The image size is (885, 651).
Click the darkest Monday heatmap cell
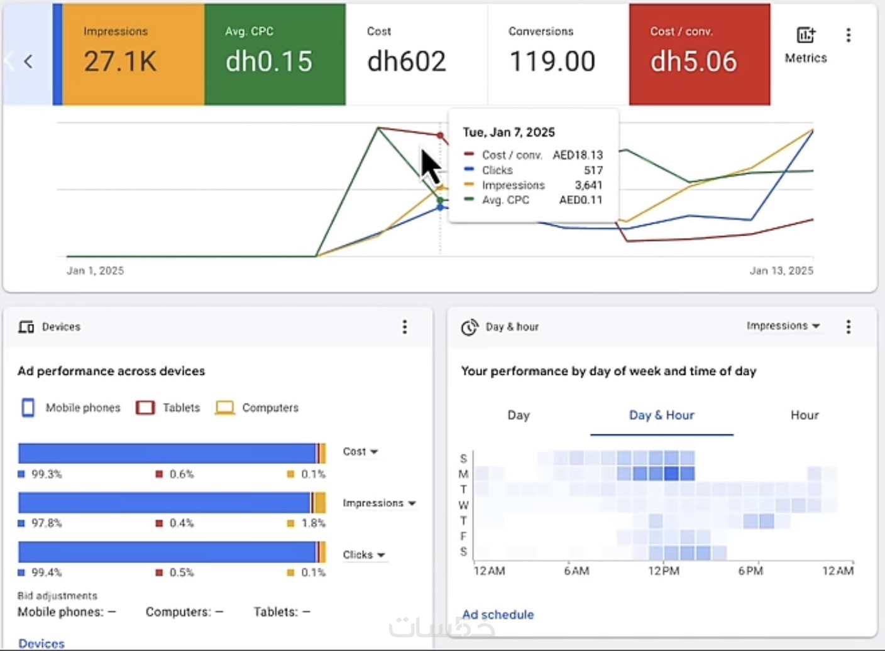(x=671, y=473)
